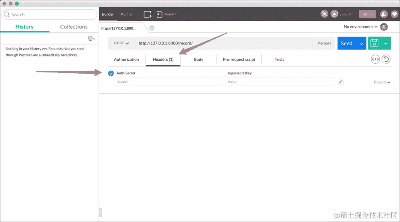Click the Send button
400x222 pixels.
click(347, 43)
